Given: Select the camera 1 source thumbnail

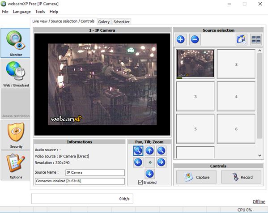Looking at the screenshot, I should point(196,64).
